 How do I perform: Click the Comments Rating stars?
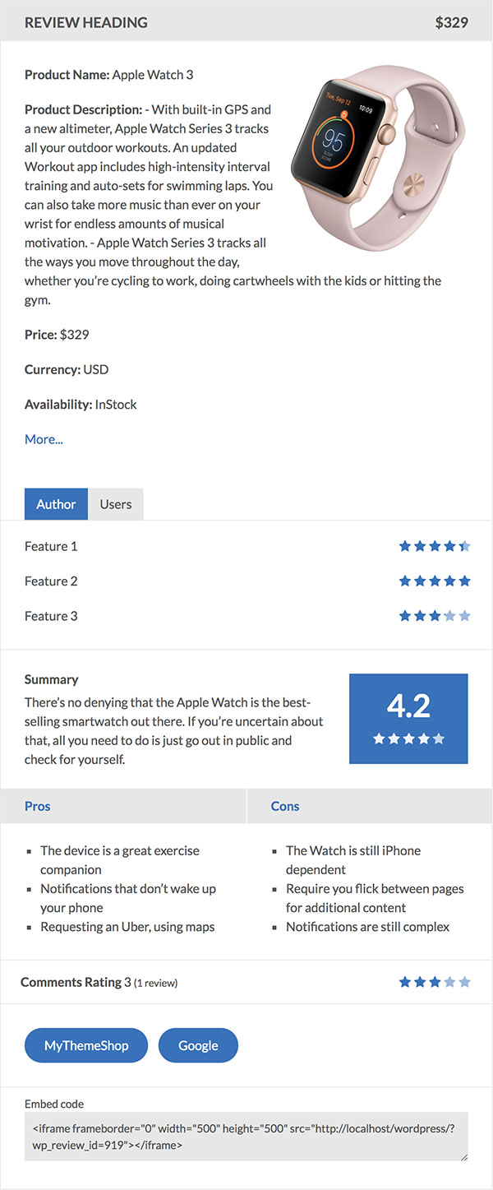click(435, 982)
